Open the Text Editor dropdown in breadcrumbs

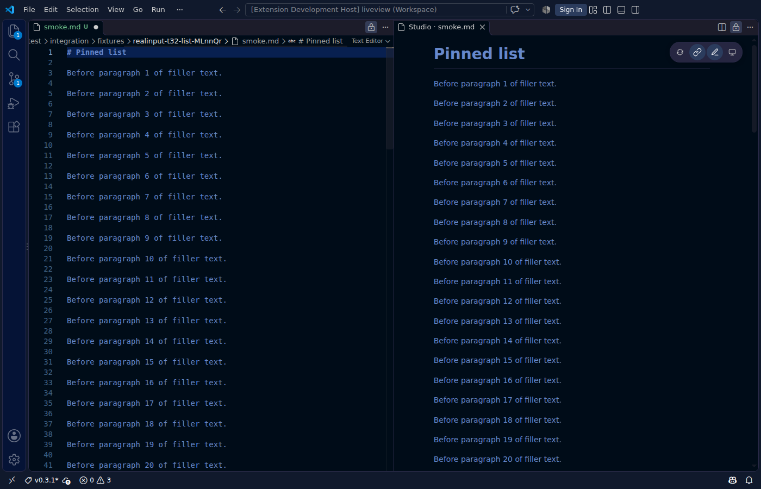pyautogui.click(x=371, y=41)
